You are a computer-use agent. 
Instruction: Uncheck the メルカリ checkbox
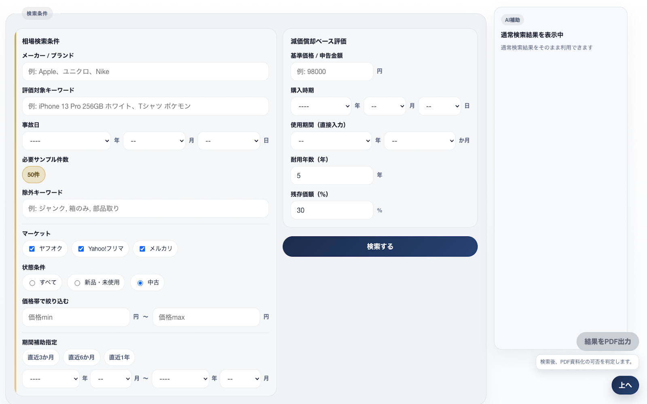pos(142,249)
